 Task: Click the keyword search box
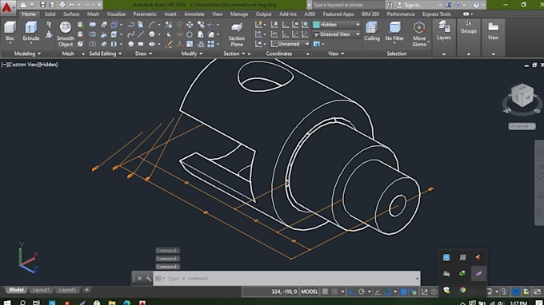pyautogui.click(x=347, y=5)
